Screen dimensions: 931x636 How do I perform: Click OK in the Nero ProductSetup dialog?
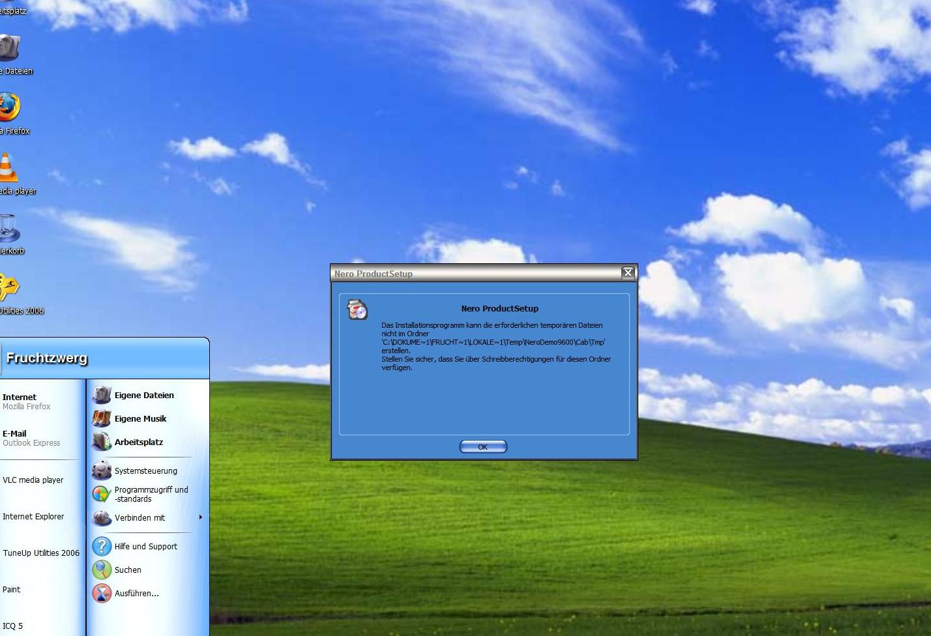tap(483, 446)
